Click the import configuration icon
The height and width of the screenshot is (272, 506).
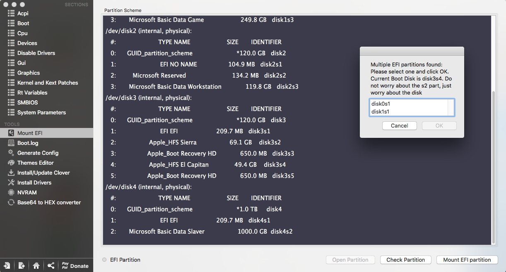[x=7, y=266]
